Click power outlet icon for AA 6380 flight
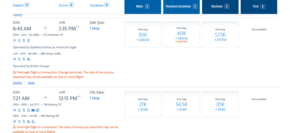 [19, 41]
